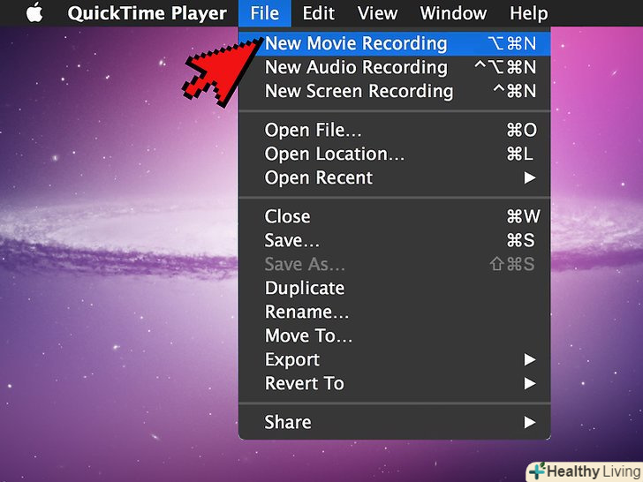Viewport: 643px width, 482px height.
Task: Open the Help menu
Action: coord(528,13)
